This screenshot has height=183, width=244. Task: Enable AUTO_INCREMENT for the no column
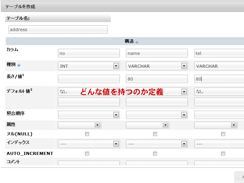87,153
